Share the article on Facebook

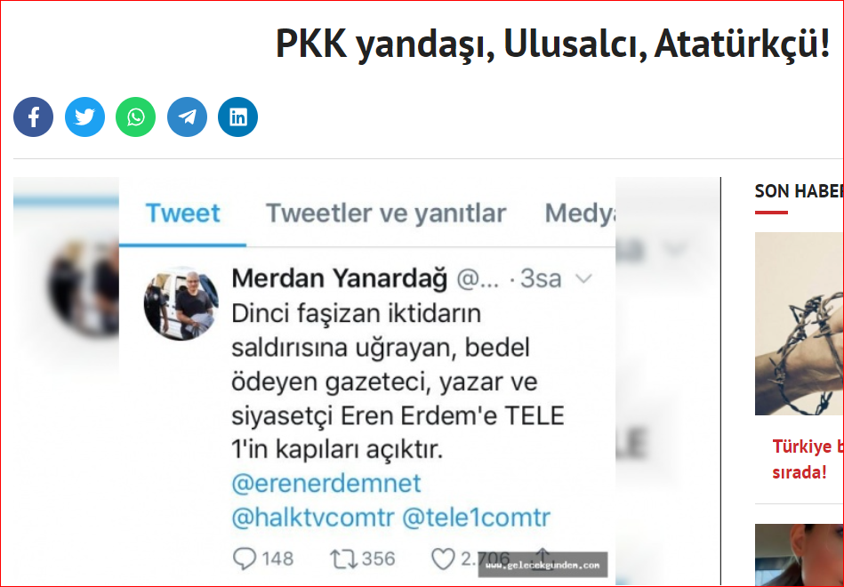tap(34, 117)
